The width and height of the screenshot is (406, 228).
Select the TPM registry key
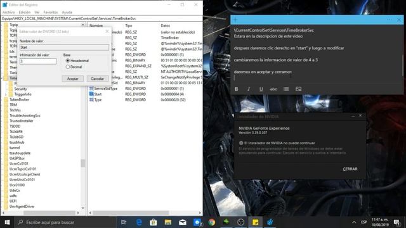tap(13, 104)
